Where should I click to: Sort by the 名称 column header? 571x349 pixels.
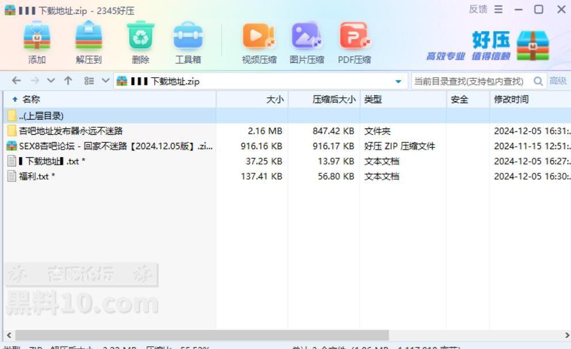point(109,99)
